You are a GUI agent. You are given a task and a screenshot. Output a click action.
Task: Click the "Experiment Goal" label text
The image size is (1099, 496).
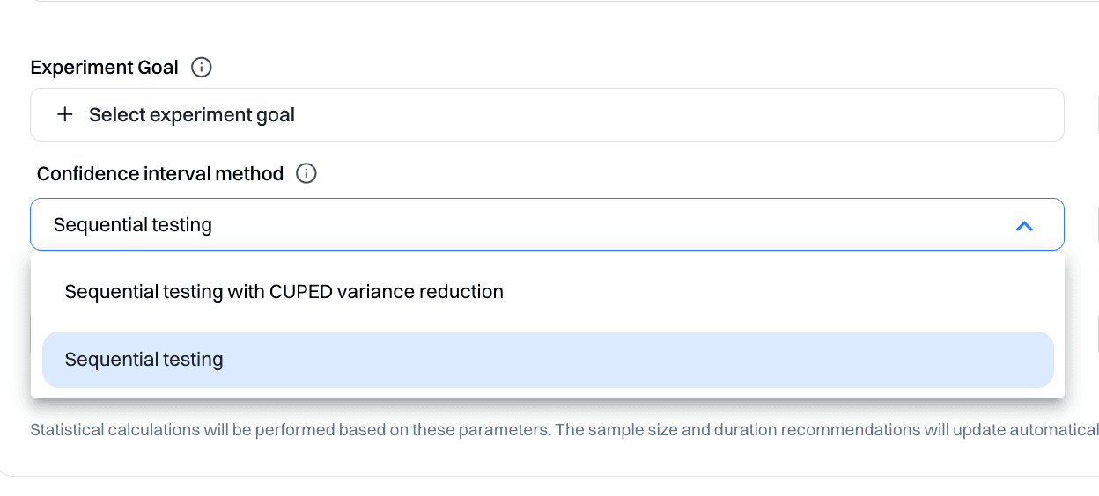pyautogui.click(x=104, y=68)
